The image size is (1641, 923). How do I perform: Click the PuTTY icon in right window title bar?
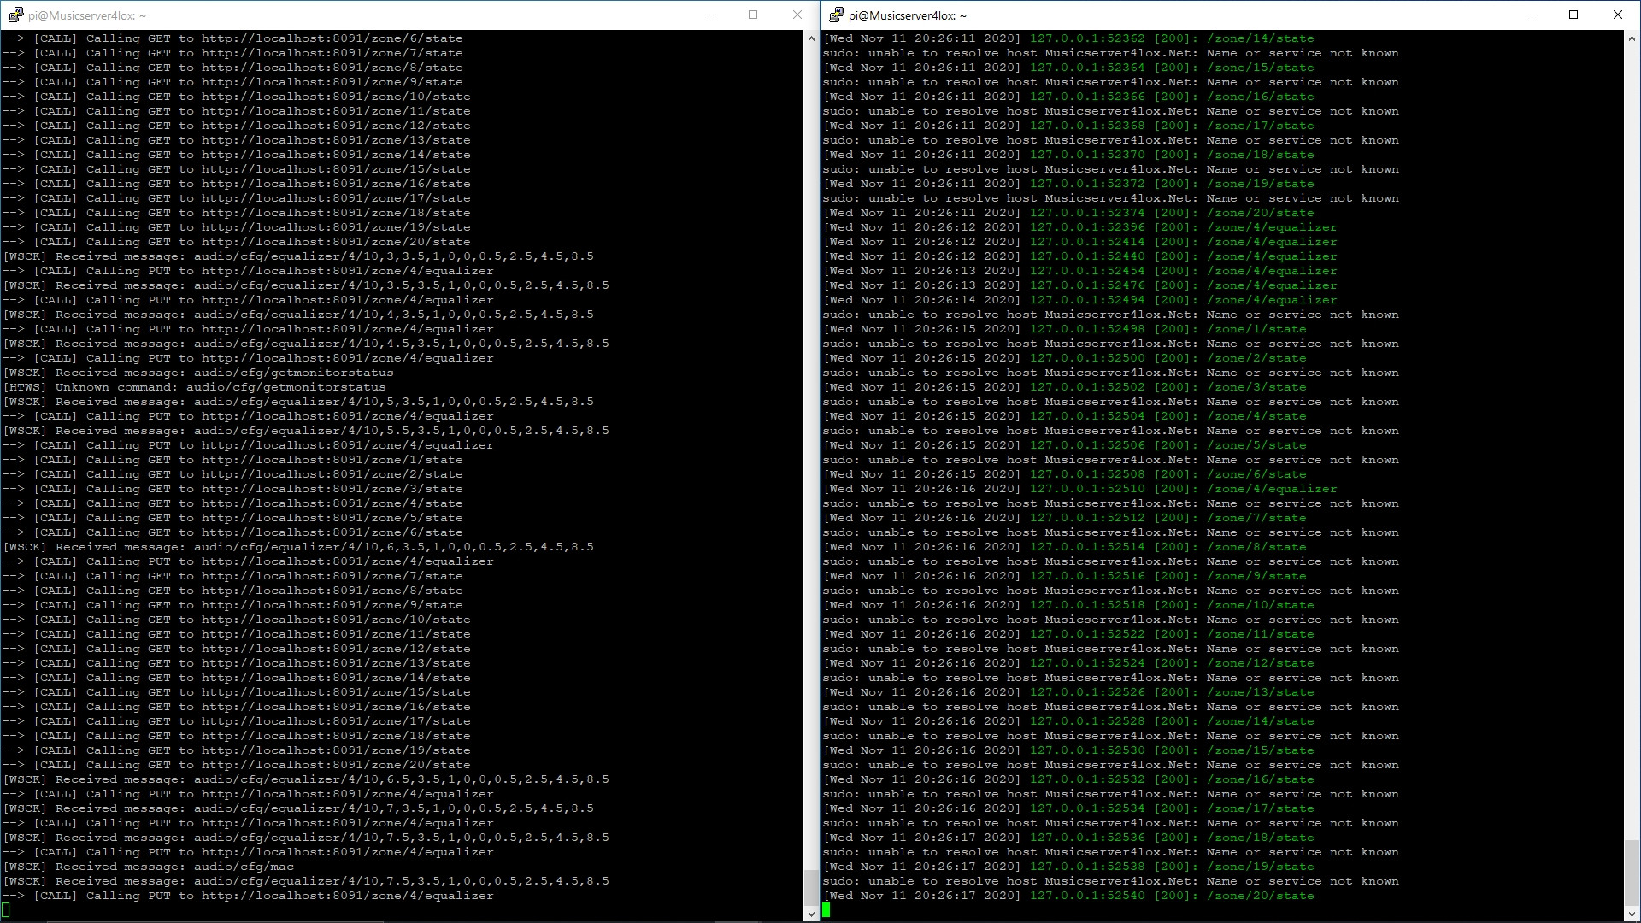pos(837,15)
